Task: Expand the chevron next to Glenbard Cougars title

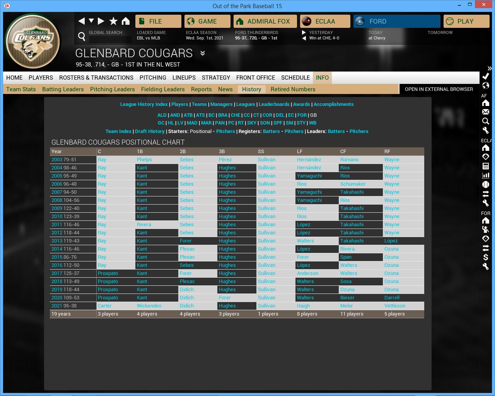Action: point(203,53)
